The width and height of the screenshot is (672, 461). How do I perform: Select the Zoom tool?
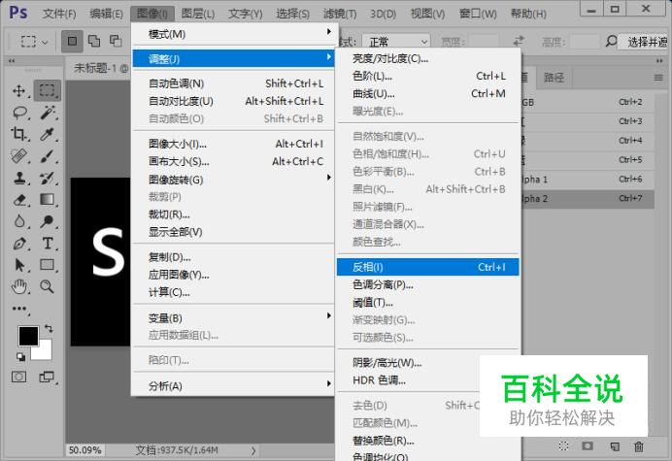pos(48,286)
